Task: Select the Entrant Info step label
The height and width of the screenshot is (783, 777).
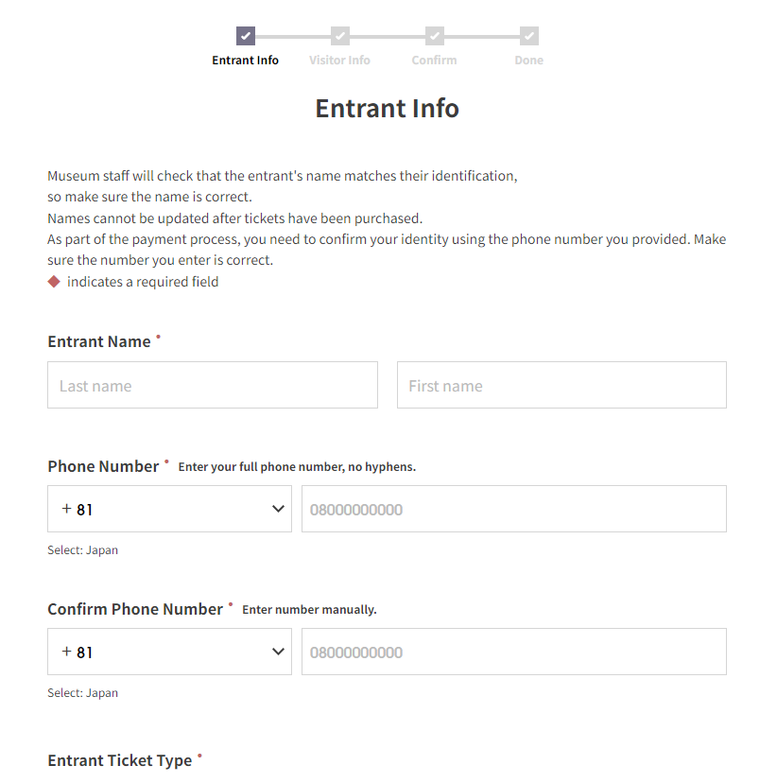Action: 246,61
